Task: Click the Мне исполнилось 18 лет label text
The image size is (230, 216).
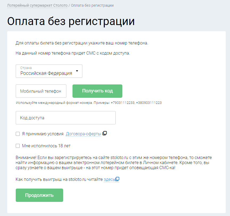Action: coord(46,146)
